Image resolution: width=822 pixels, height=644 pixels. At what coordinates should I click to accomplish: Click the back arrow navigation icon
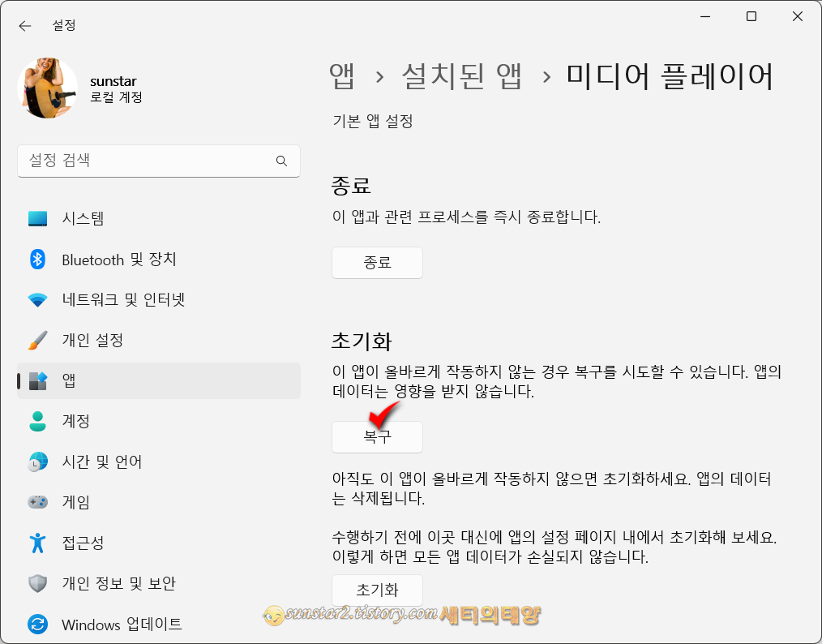[24, 25]
